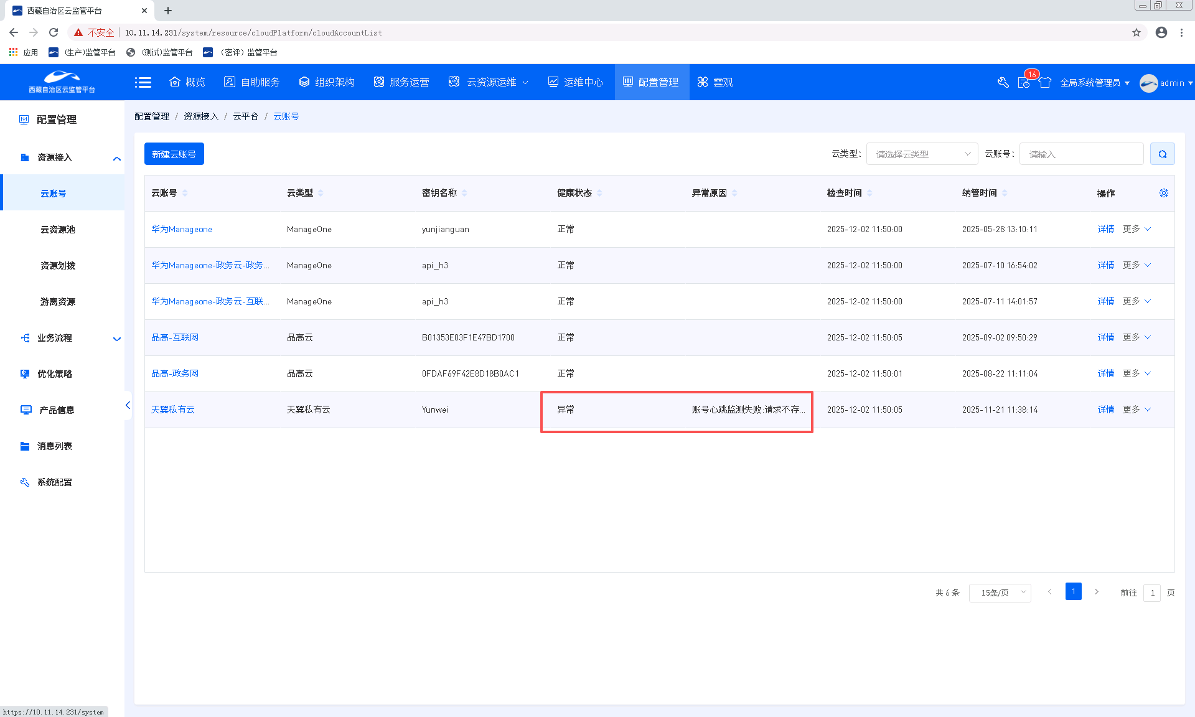This screenshot has height=717, width=1195.
Task: Open table column settings gear icon
Action: 1163,193
